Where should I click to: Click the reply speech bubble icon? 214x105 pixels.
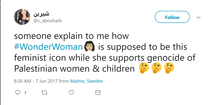(18, 93)
